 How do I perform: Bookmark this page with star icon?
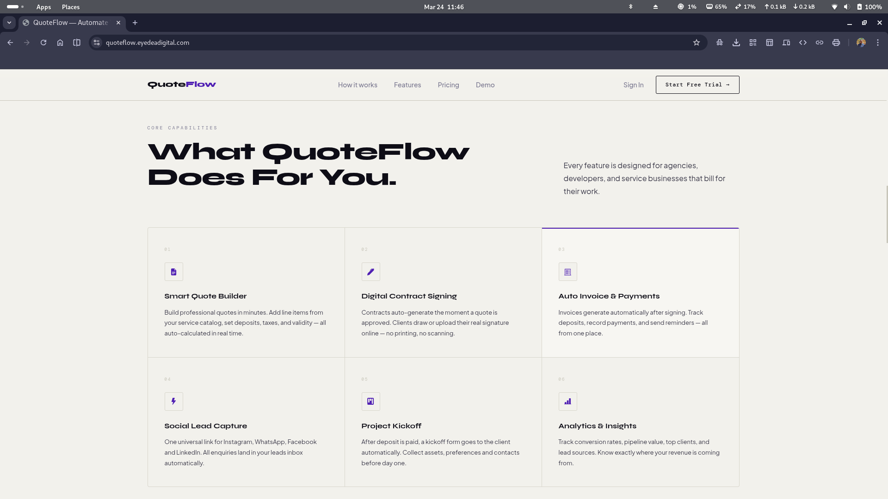point(697,43)
